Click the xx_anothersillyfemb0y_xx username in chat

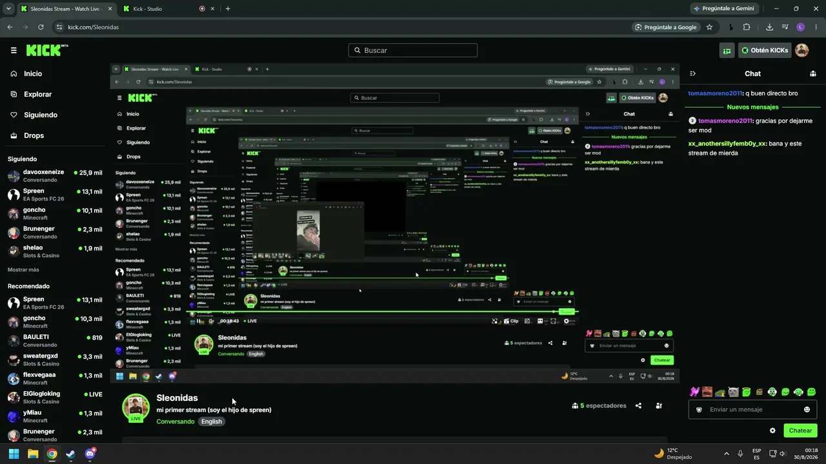tap(727, 144)
